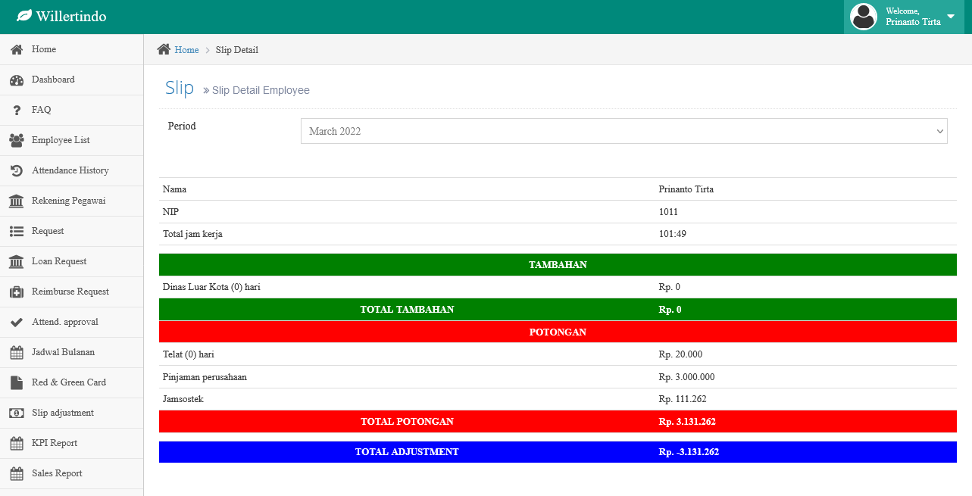972x496 pixels.
Task: Click the KPI Report calendar icon
Action: [16, 444]
